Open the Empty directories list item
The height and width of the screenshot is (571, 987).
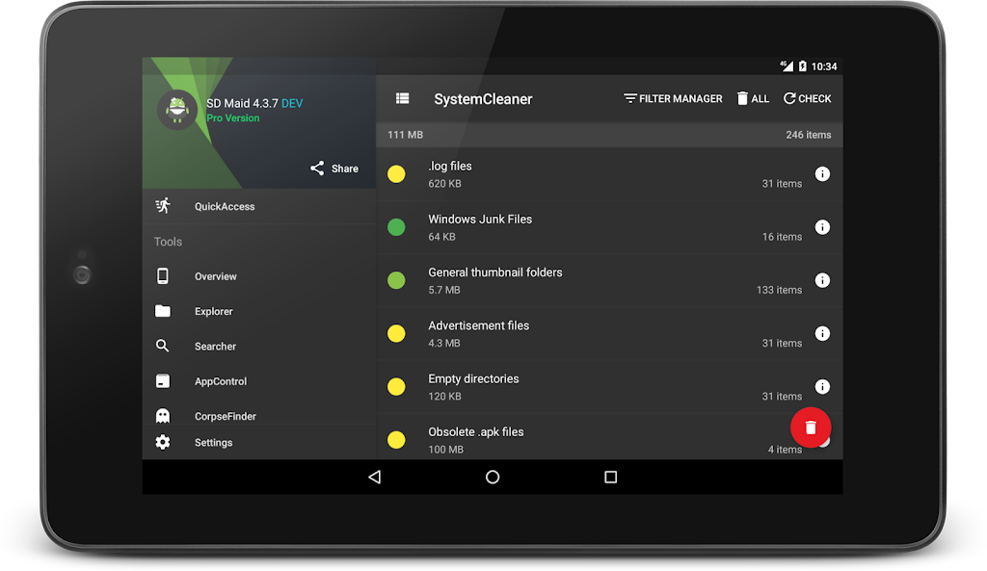tap(578, 386)
